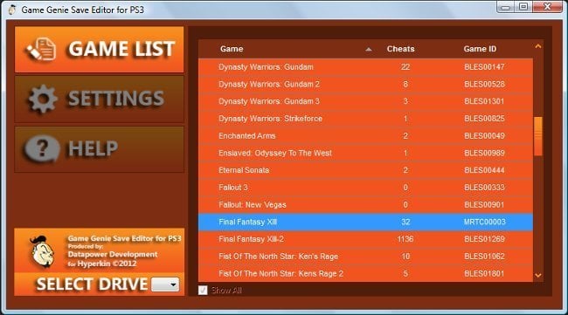Sort by the Game ID column header

coord(480,49)
